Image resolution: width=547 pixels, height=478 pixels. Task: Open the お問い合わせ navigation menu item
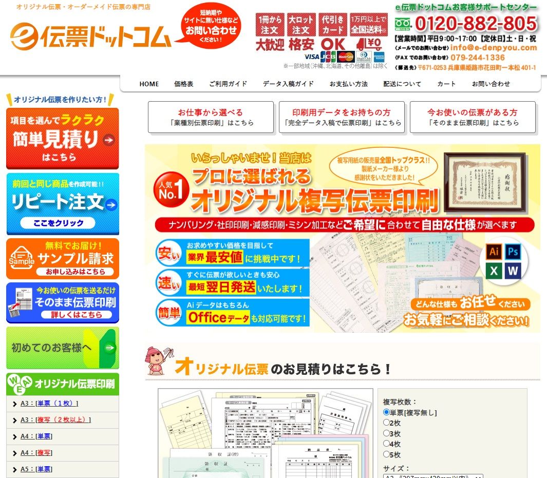coord(491,84)
